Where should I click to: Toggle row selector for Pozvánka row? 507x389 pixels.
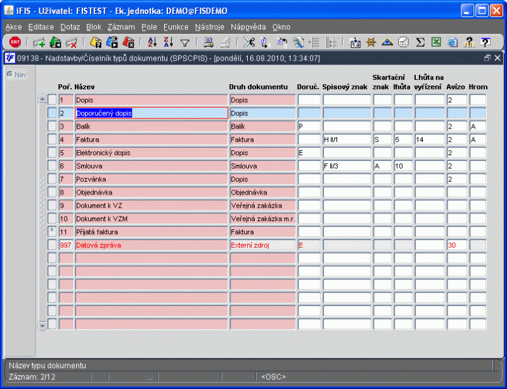pos(52,179)
